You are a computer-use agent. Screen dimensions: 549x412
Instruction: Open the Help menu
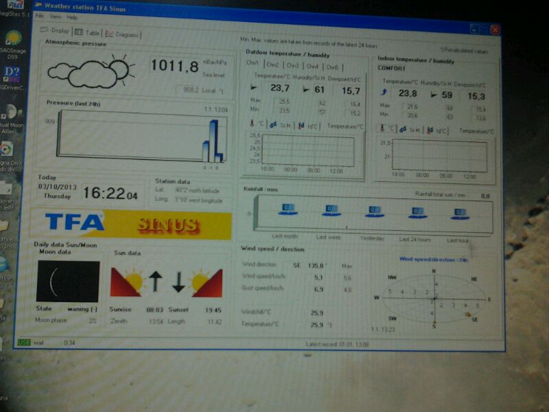pyautogui.click(x=72, y=16)
